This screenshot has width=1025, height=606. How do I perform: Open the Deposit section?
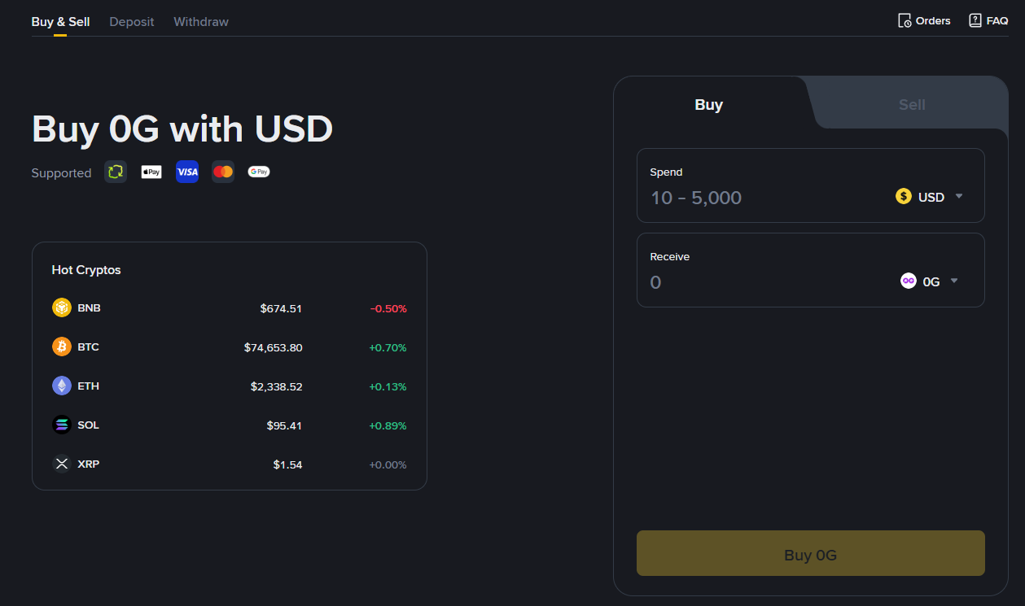tap(131, 21)
